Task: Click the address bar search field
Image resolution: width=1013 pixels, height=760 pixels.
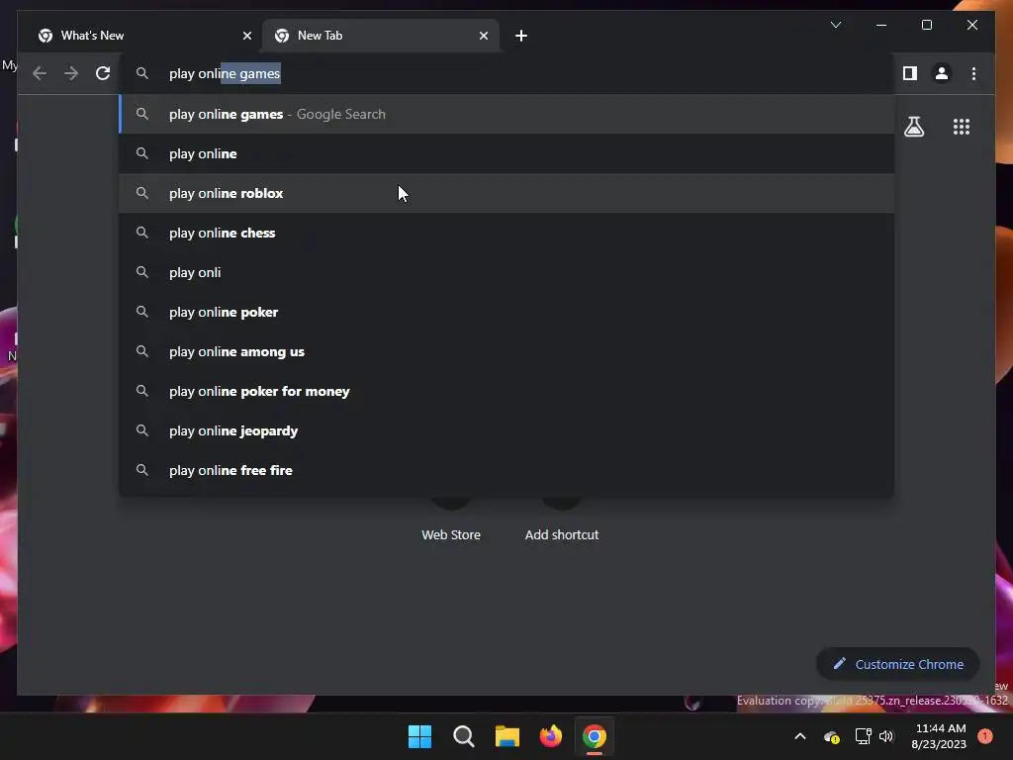Action: [507, 73]
